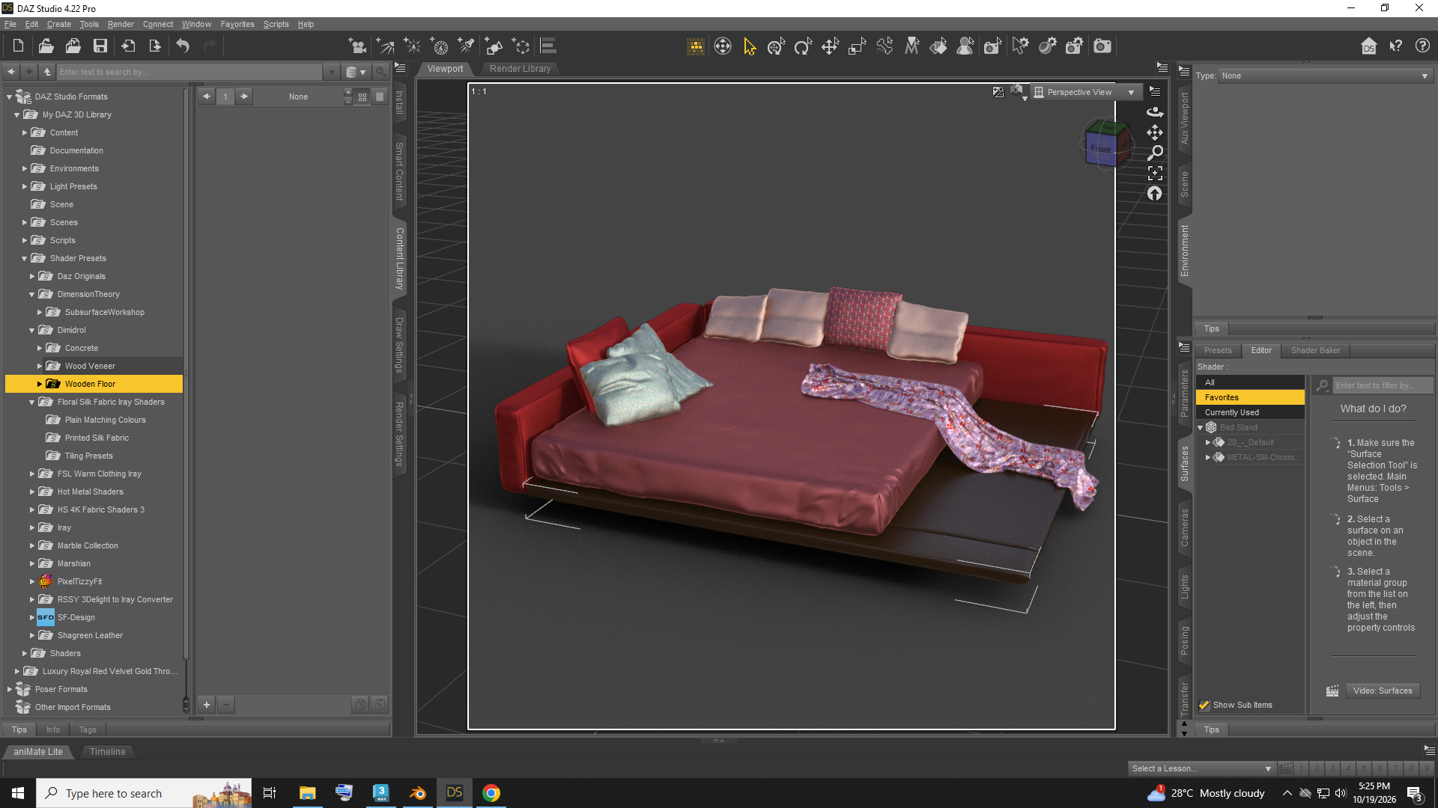Click the Render camera icon in toolbar
This screenshot has height=808, width=1438.
pyautogui.click(x=1102, y=46)
